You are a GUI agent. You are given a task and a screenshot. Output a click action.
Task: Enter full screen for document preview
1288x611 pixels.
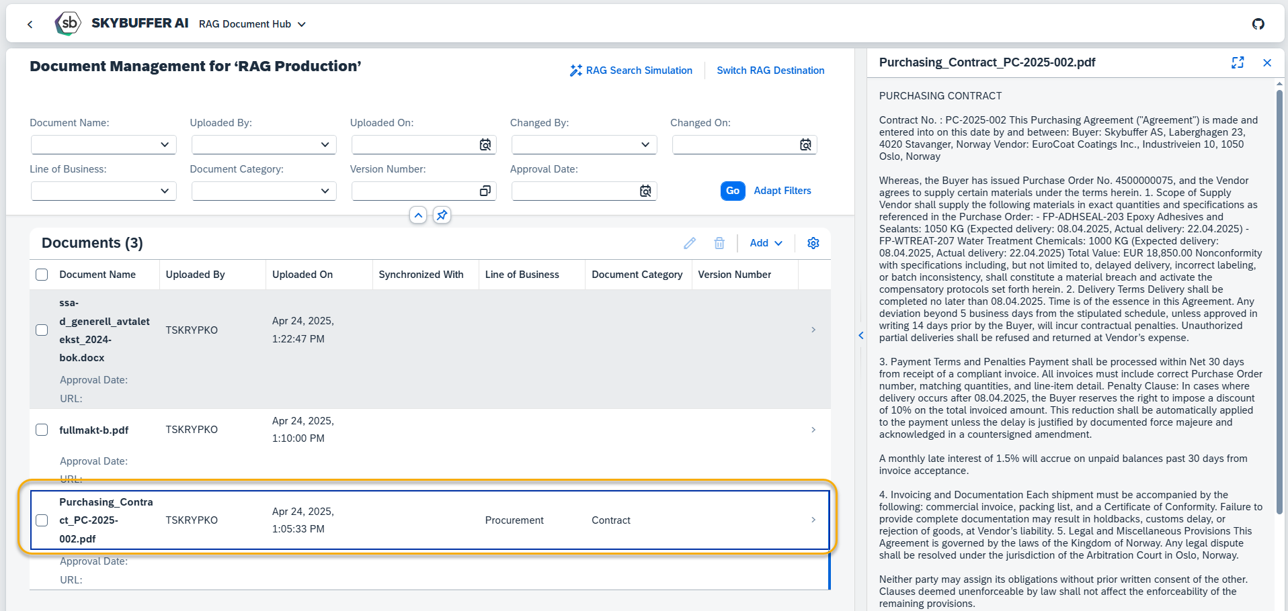[x=1238, y=62]
